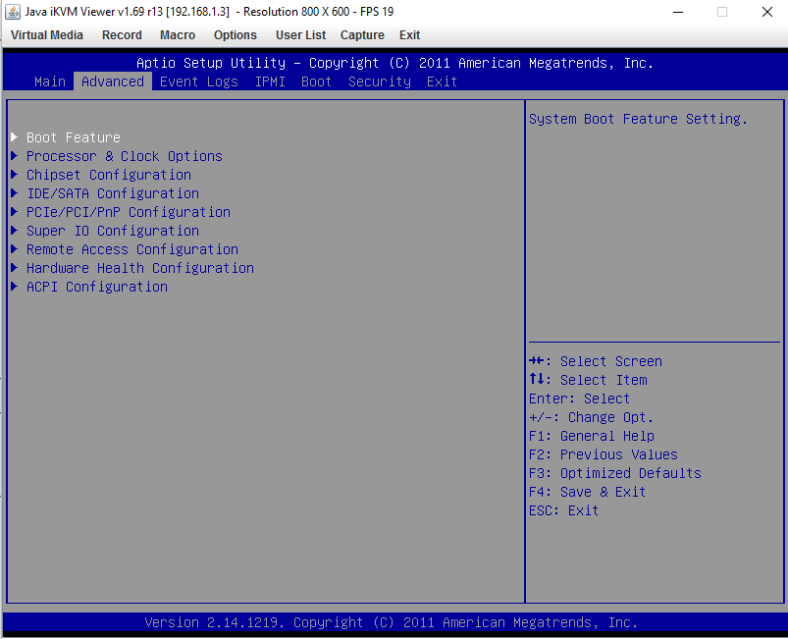Switch to the Main BIOS tab
788x639 pixels.
[50, 81]
